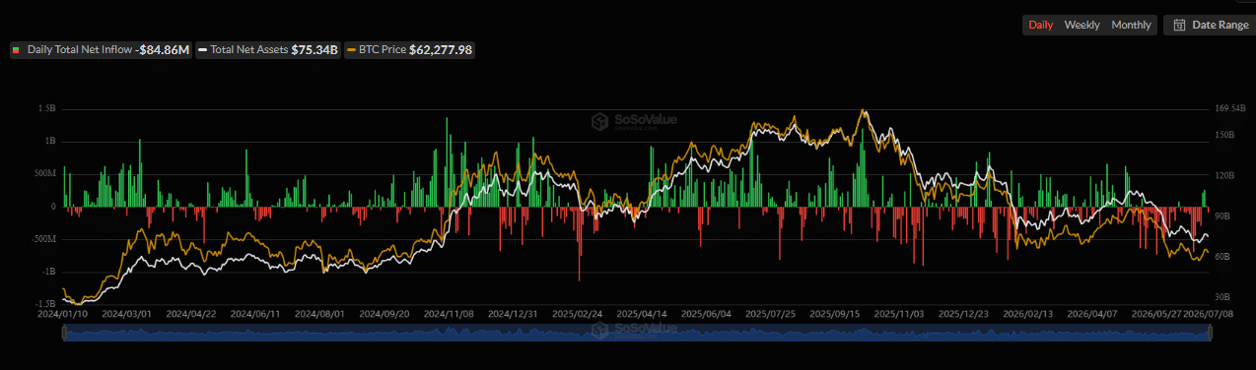Hide the BTC Price line series
1256x370 pixels.
pyautogui.click(x=410, y=49)
